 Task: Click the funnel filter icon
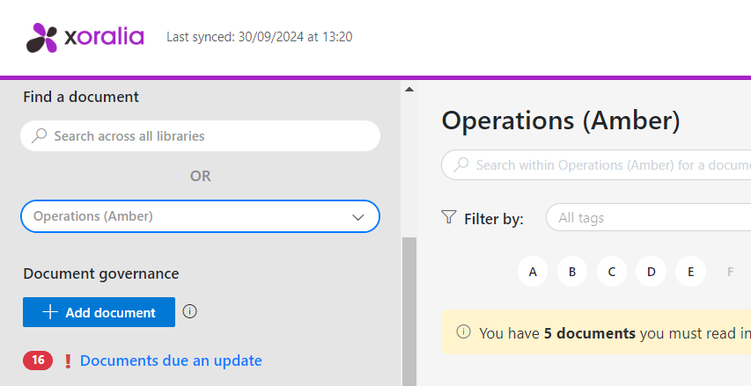pos(448,217)
